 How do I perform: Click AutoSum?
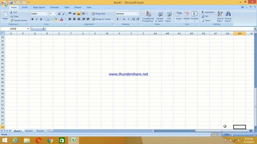coord(208,12)
